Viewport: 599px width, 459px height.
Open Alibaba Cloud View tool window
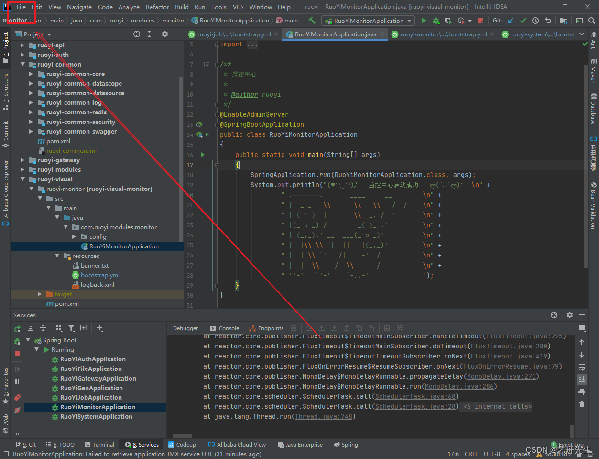pyautogui.click(x=237, y=445)
